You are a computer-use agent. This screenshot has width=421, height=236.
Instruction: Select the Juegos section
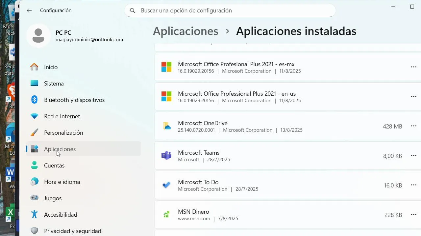click(83, 198)
